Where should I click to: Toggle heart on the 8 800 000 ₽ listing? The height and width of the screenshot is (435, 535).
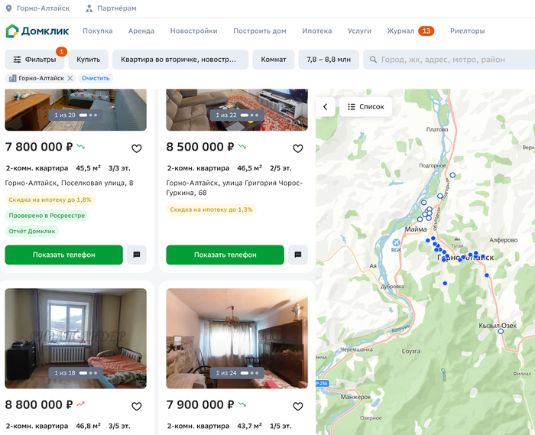tap(137, 406)
